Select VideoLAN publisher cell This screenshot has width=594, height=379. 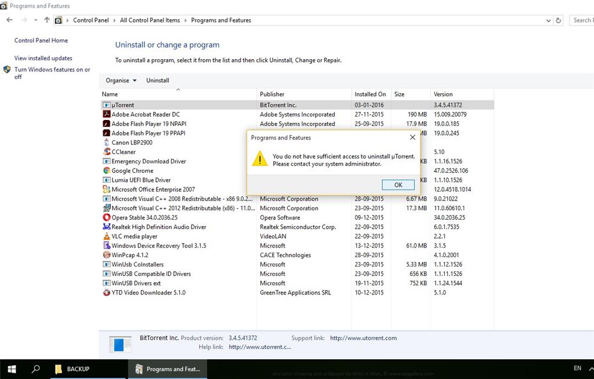273,236
